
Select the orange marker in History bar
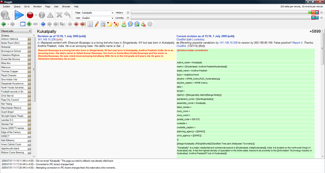click(x=313, y=13)
